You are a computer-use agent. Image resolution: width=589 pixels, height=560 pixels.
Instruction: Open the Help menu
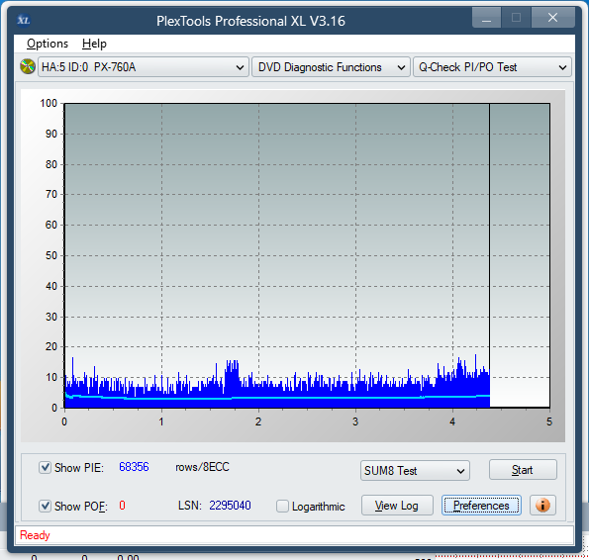tap(94, 44)
